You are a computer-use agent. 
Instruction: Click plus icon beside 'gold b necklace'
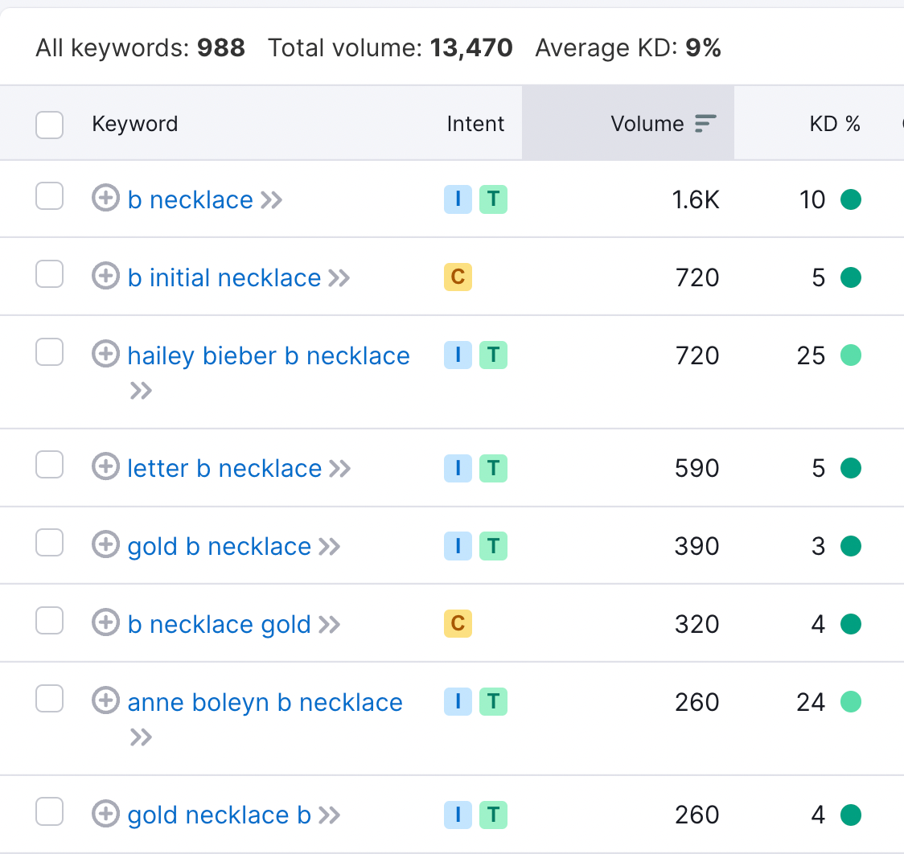pyautogui.click(x=105, y=544)
